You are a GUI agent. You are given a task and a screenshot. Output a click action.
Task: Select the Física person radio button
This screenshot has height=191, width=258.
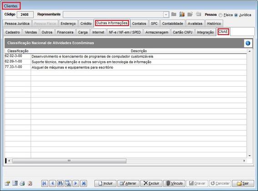coord(220,15)
